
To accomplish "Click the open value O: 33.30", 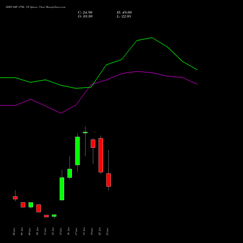I will [85, 17].
